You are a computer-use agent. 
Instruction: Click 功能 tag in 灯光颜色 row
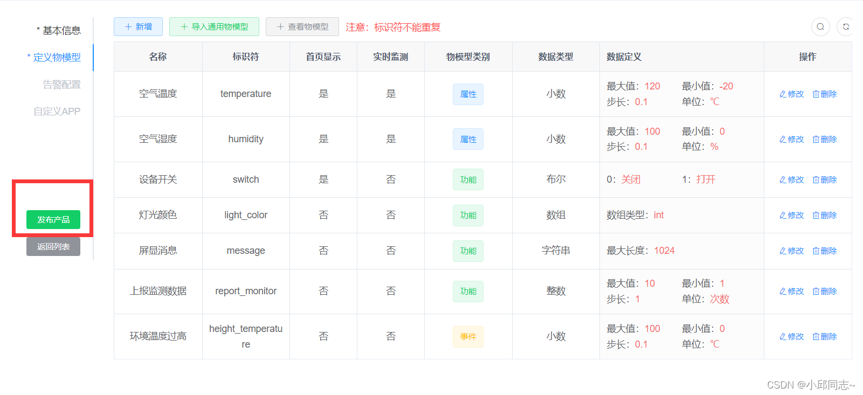point(468,215)
